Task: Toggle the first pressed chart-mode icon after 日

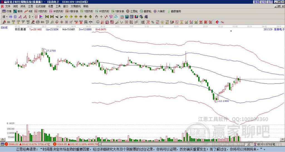Action: click(11, 17)
